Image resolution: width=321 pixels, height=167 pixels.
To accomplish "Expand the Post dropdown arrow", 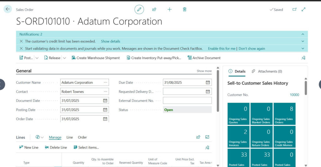I will coord(37,58).
